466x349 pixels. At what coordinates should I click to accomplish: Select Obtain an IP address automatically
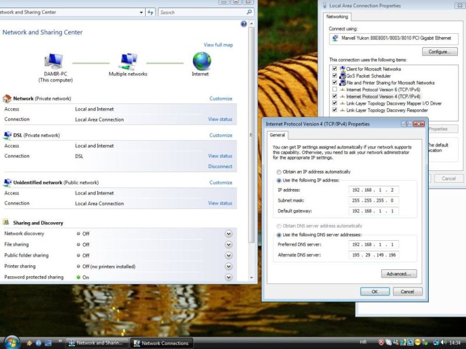coord(278,172)
